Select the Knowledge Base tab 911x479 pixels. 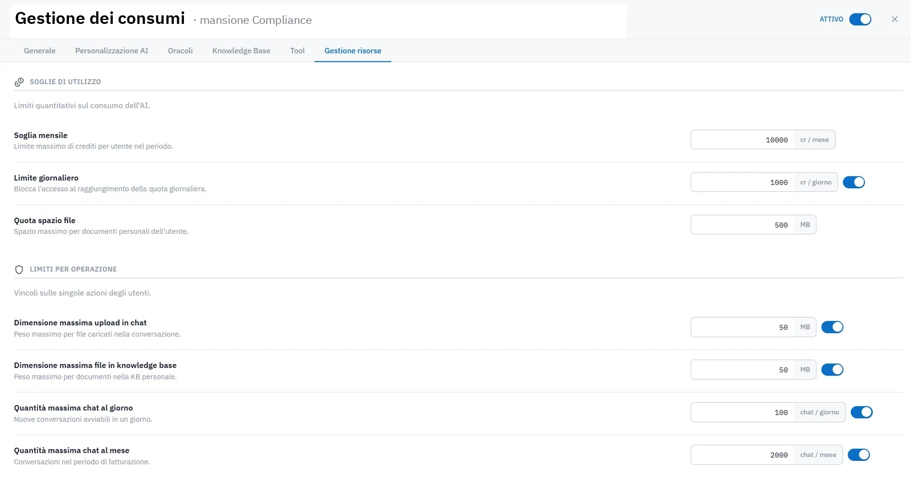(241, 51)
